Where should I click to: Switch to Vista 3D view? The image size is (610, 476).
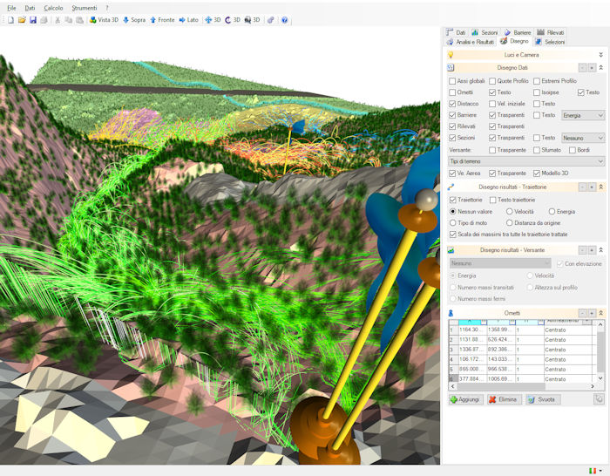click(104, 19)
